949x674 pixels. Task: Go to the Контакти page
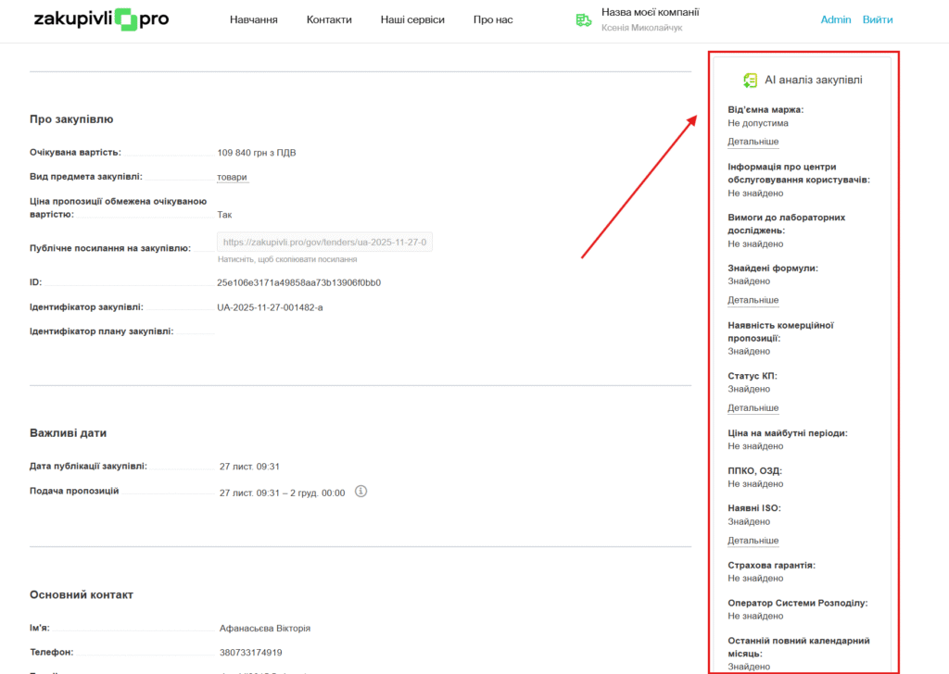pyautogui.click(x=329, y=19)
